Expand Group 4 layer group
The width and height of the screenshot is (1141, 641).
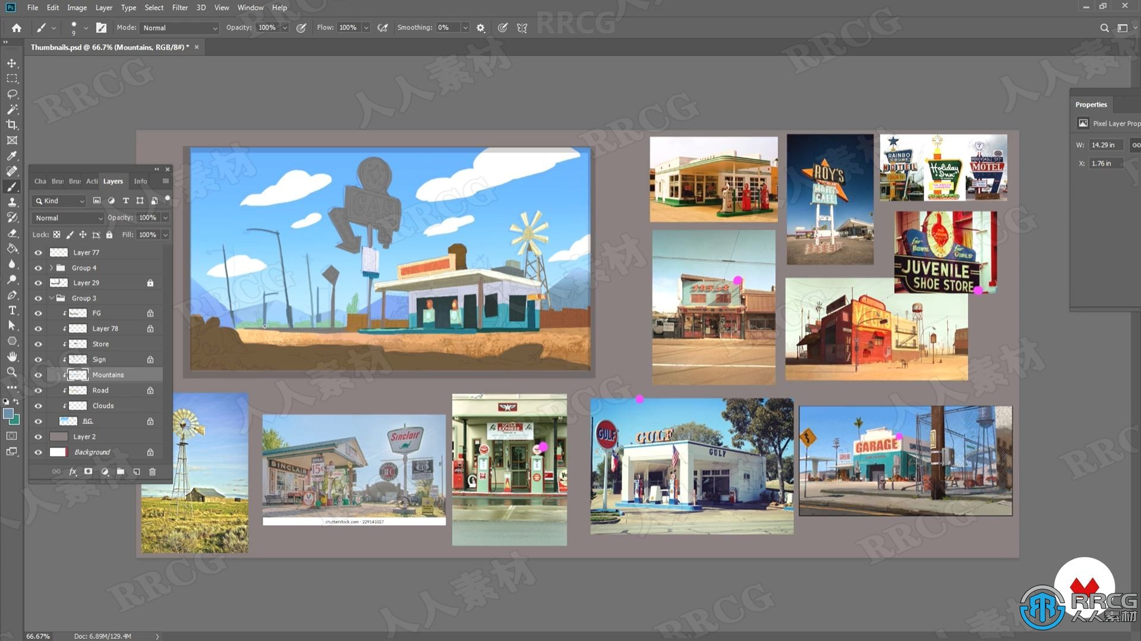(49, 267)
